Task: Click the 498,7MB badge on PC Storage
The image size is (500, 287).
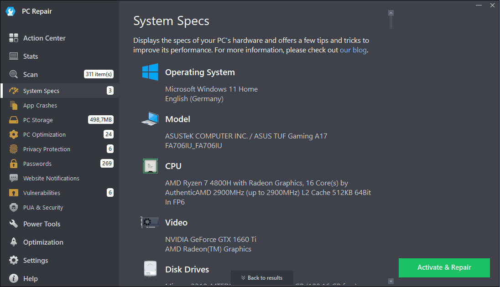Action: click(101, 120)
